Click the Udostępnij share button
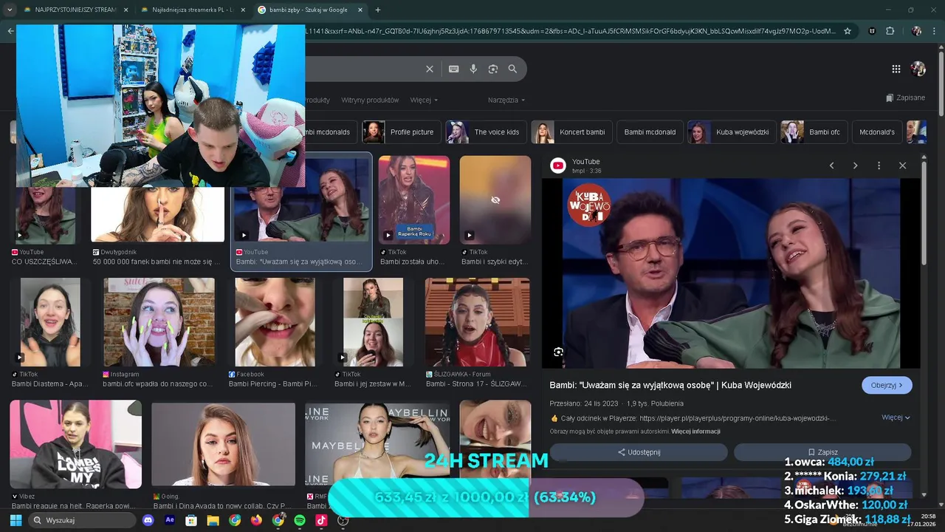The image size is (945, 532). 639,452
